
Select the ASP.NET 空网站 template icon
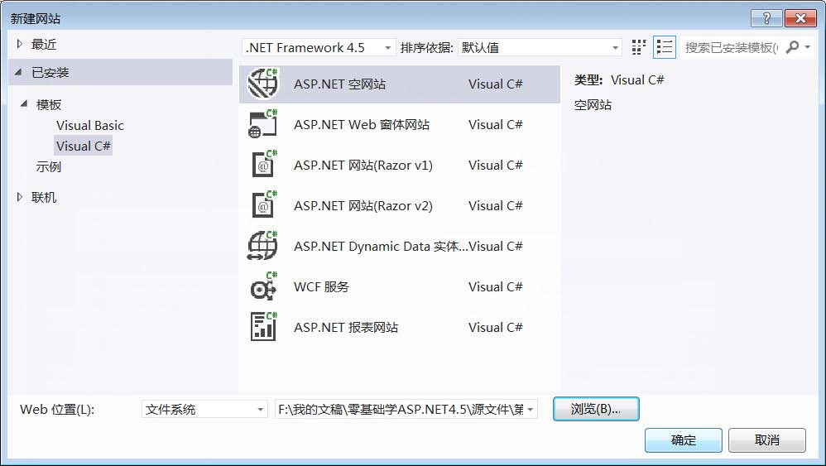(263, 84)
